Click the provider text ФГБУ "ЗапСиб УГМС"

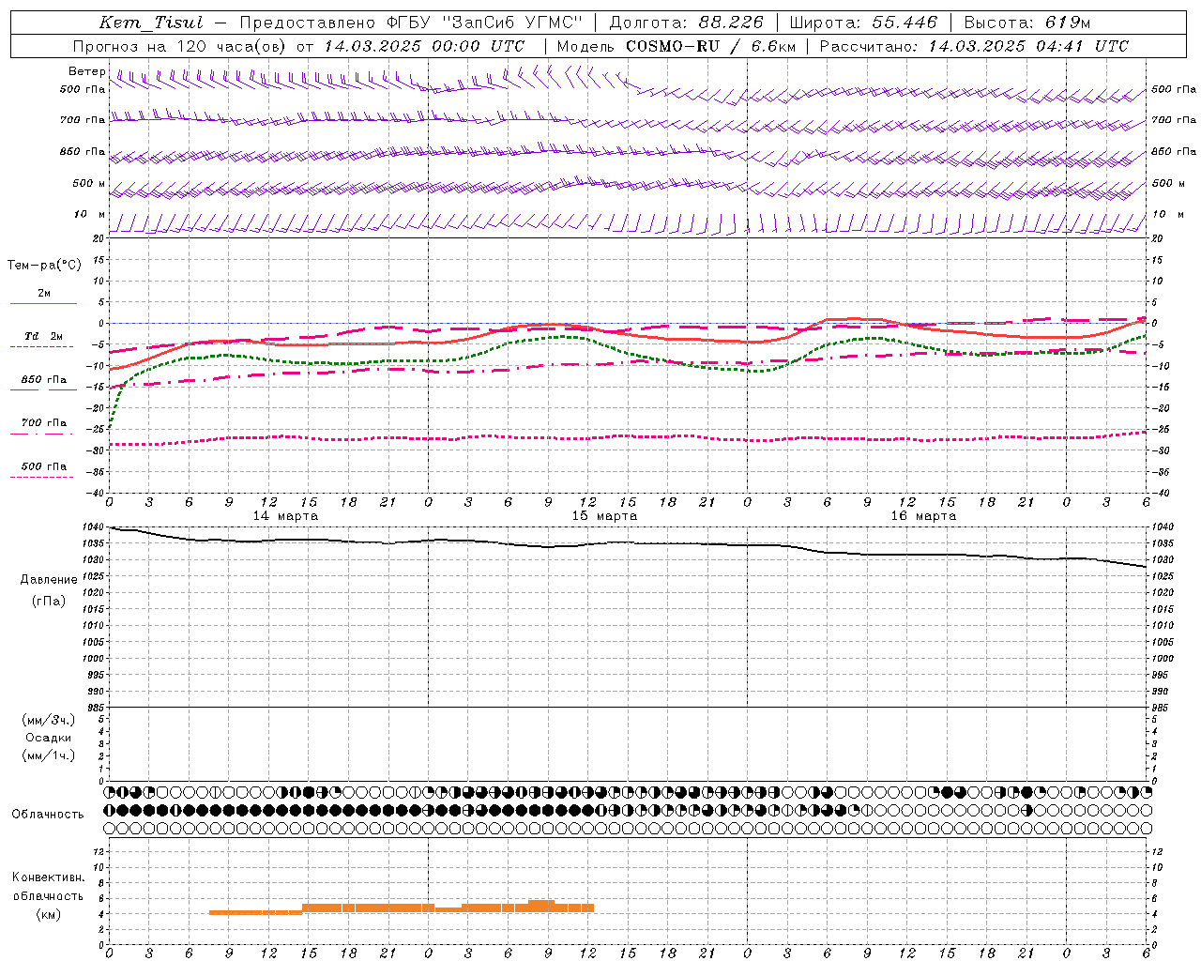pyautogui.click(x=486, y=23)
